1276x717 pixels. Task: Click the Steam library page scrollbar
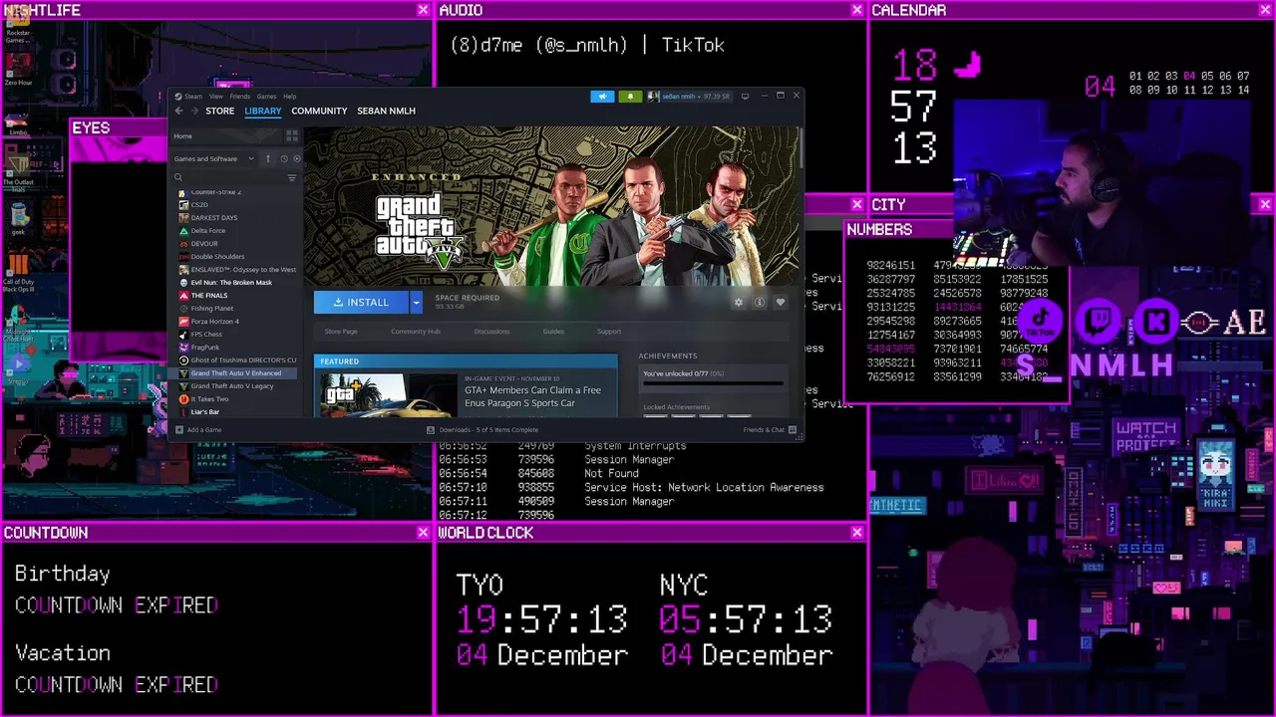799,149
